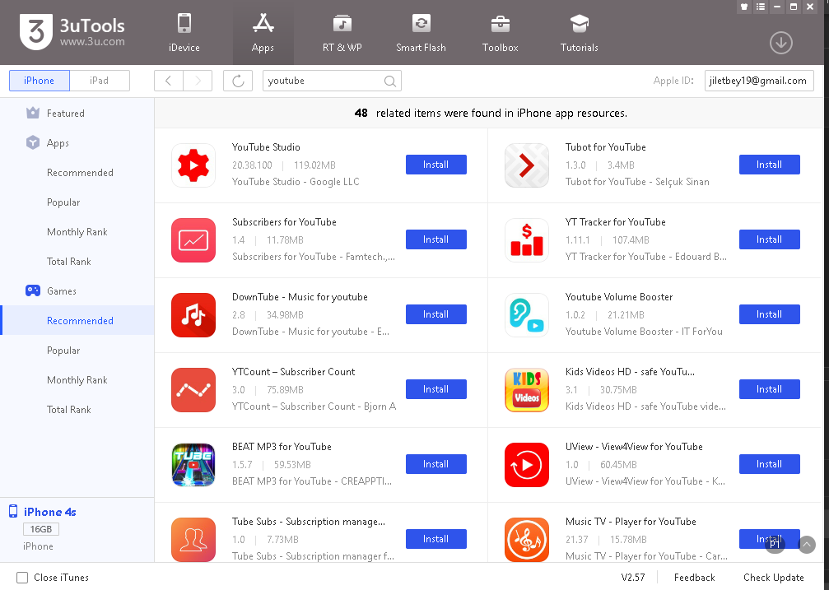
Task: Switch to the iPhone tab
Action: coord(40,81)
